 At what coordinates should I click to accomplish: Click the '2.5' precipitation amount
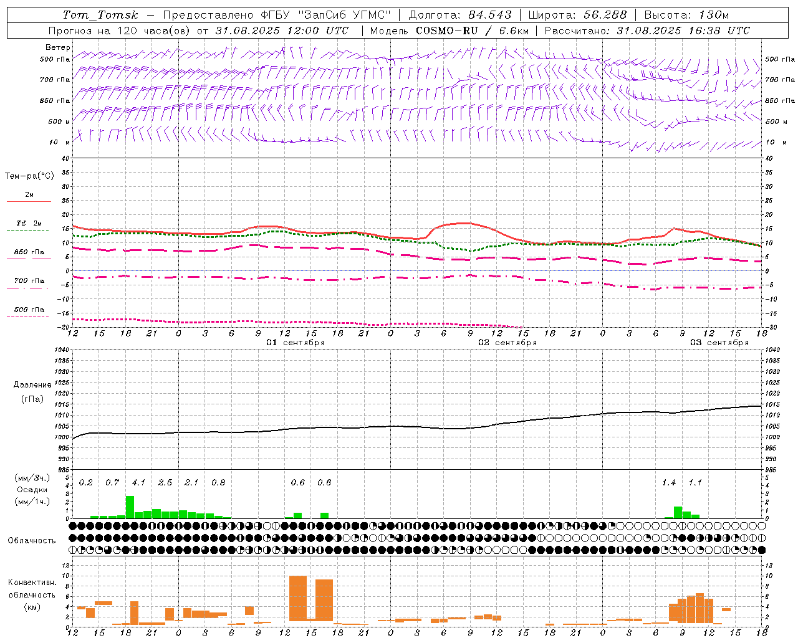165,483
